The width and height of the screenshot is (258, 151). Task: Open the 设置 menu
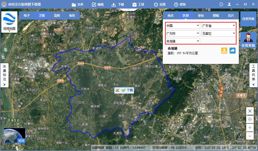(x=160, y=4)
